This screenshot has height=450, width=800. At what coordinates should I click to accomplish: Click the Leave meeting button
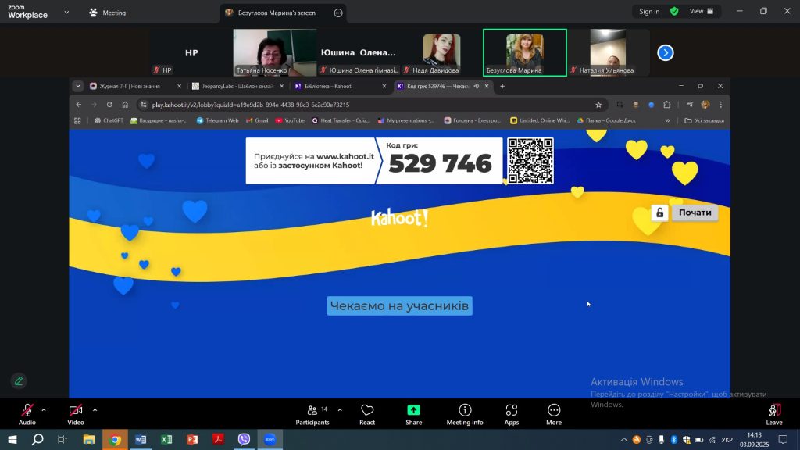pyautogui.click(x=774, y=414)
